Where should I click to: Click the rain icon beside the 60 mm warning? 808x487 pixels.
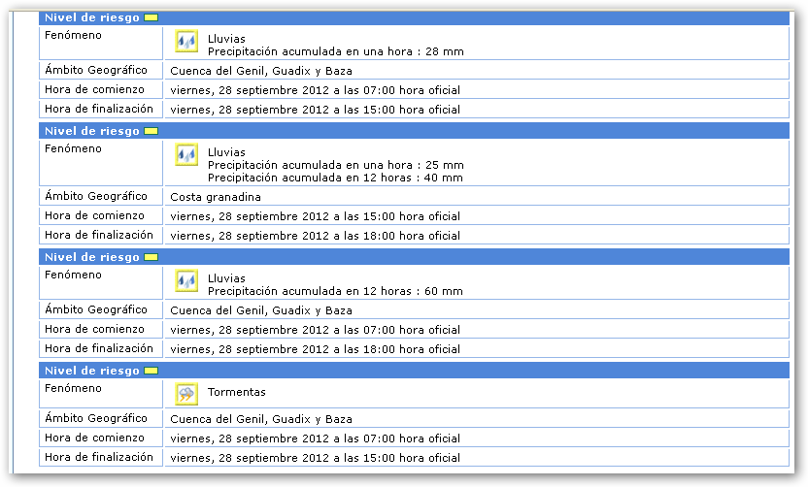pyautogui.click(x=185, y=280)
